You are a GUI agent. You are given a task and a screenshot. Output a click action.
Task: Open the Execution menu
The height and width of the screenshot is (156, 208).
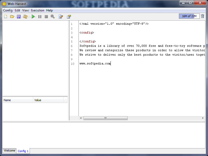37,10
